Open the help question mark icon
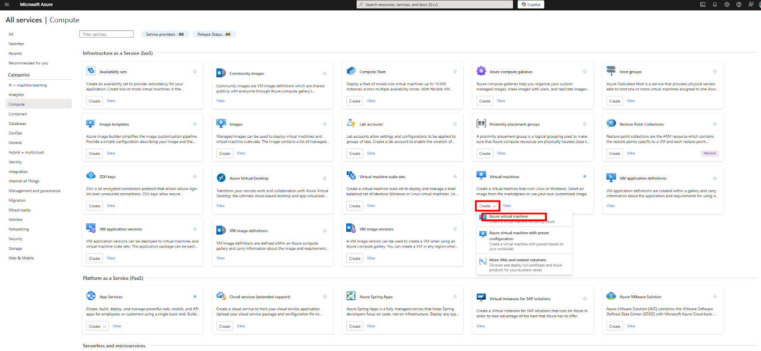 [739, 4]
